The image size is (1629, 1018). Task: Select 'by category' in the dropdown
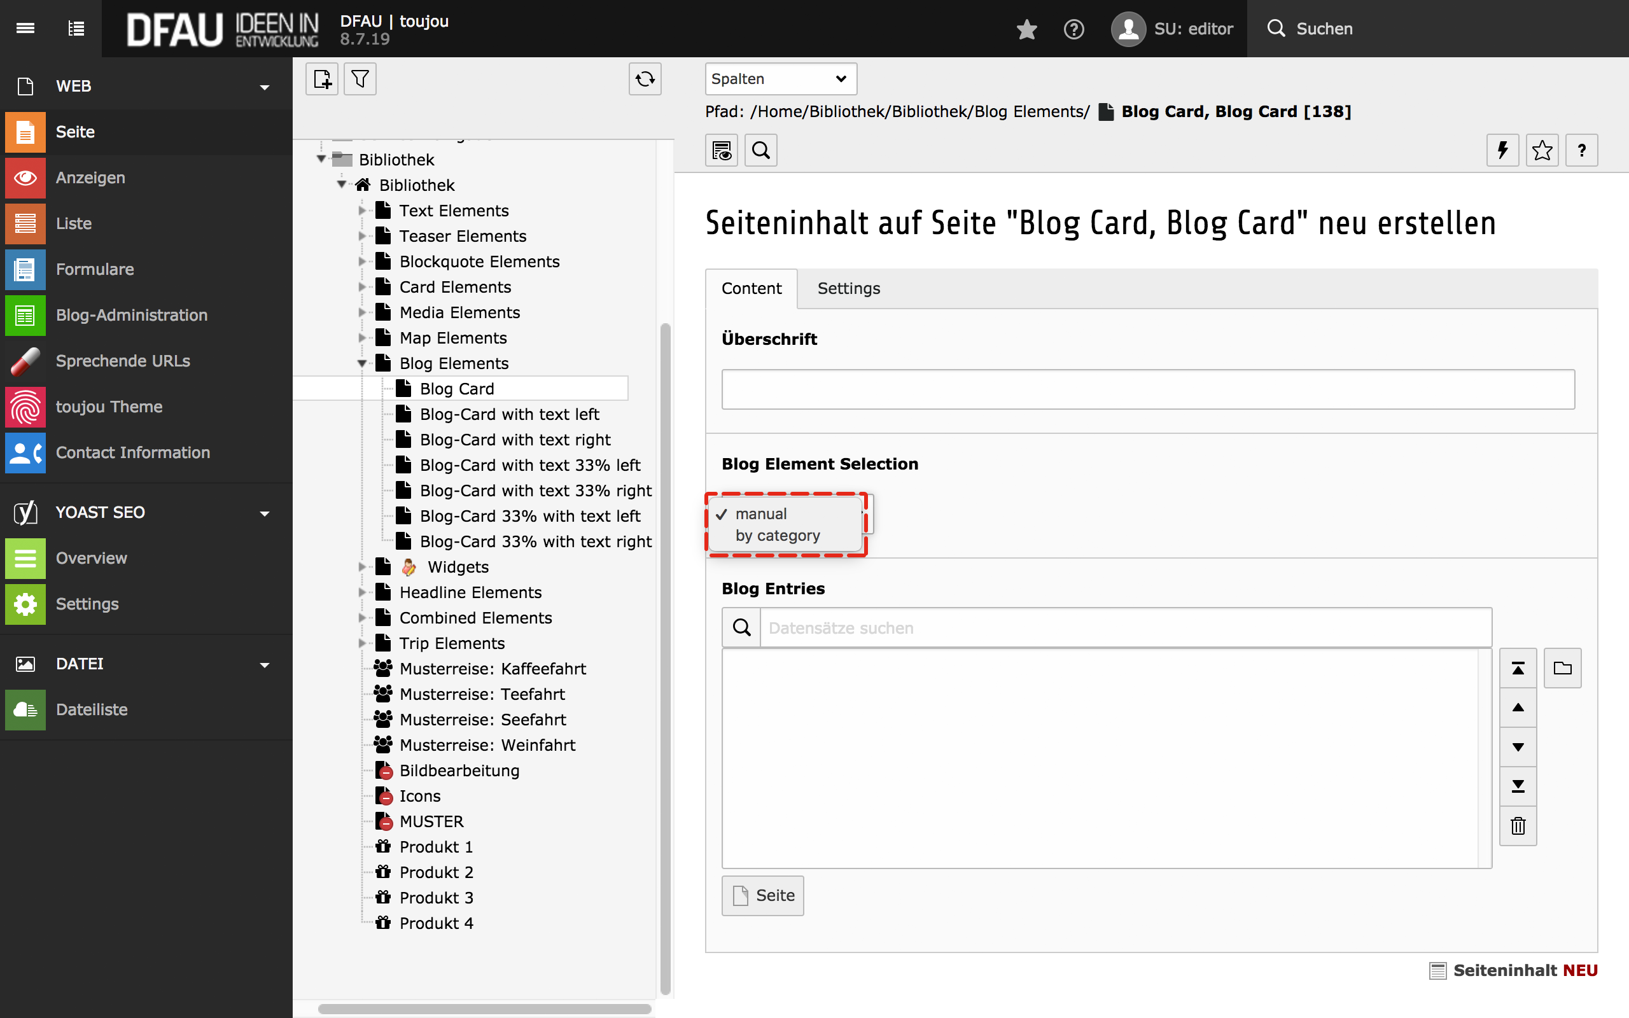pyautogui.click(x=785, y=536)
